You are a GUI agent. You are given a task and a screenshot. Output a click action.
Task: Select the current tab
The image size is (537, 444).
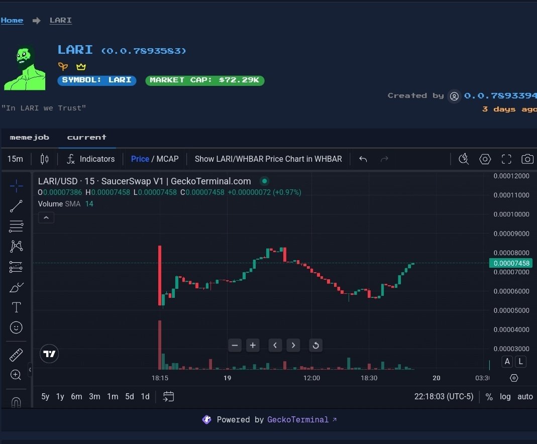86,137
